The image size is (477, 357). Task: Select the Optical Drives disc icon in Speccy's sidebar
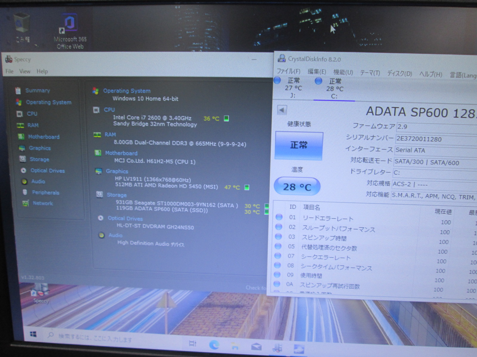(23, 170)
